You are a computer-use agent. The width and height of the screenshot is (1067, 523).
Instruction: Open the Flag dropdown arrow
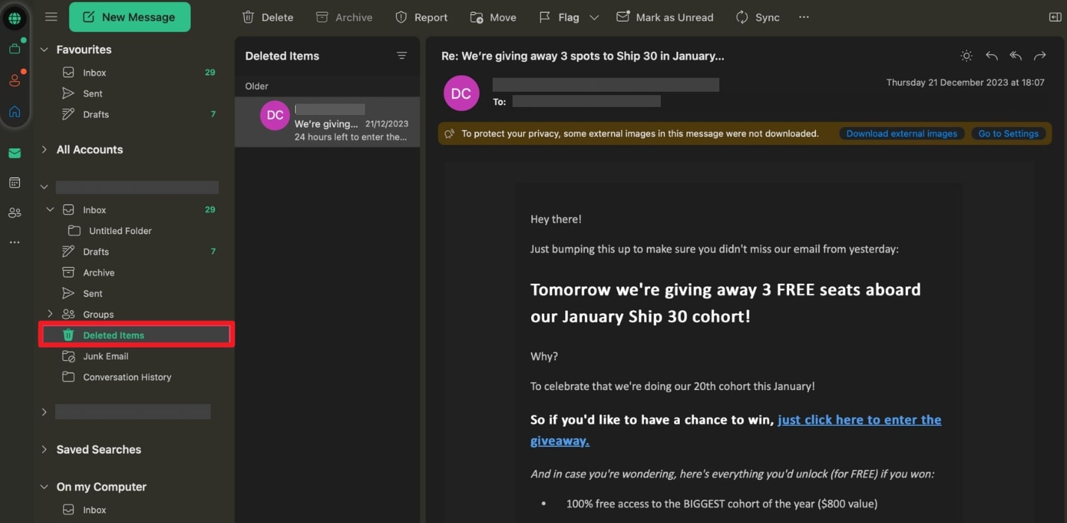[594, 17]
